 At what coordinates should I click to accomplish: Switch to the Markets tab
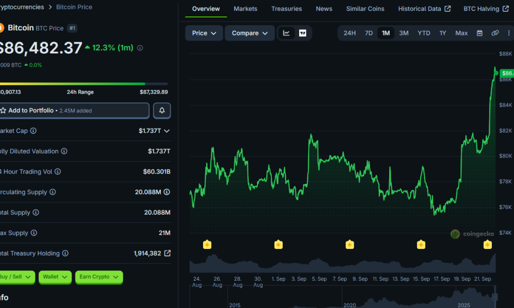pyautogui.click(x=246, y=9)
